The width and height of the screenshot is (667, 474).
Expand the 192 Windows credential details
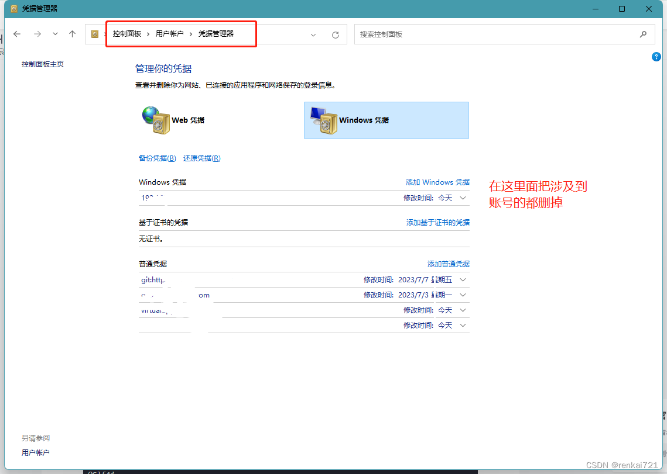pyautogui.click(x=462, y=198)
